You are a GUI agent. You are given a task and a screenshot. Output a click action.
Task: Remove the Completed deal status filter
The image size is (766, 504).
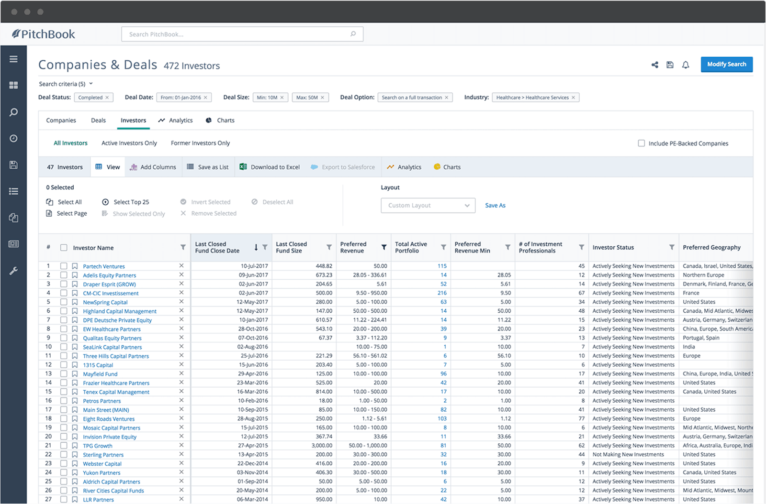[107, 98]
